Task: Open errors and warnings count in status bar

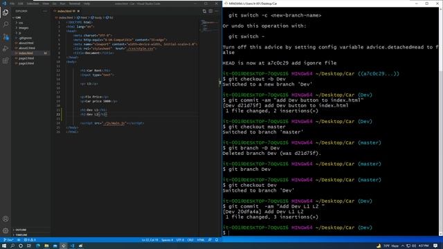Action: click(x=30, y=240)
